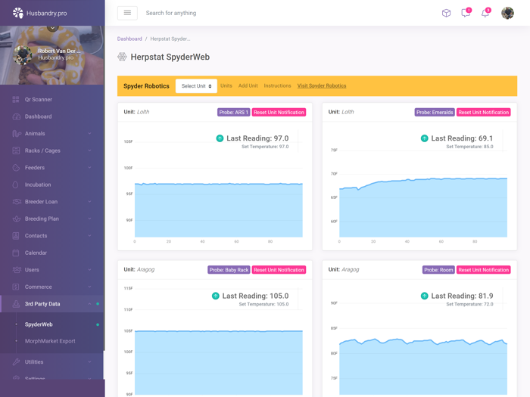Click the Commerce dollar icon
This screenshot has height=397, width=530.
point(16,287)
